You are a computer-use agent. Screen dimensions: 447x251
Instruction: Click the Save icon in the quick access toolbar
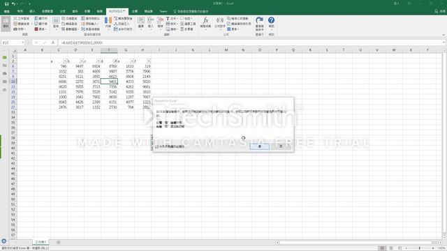point(6,3)
